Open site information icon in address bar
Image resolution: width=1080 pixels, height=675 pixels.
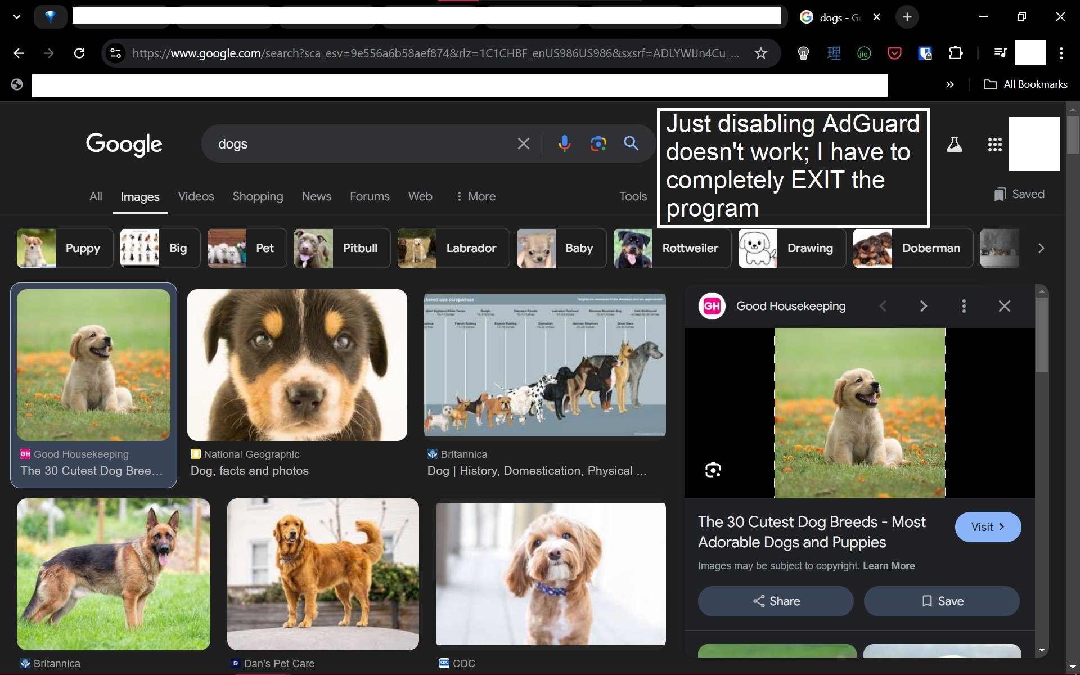point(115,53)
